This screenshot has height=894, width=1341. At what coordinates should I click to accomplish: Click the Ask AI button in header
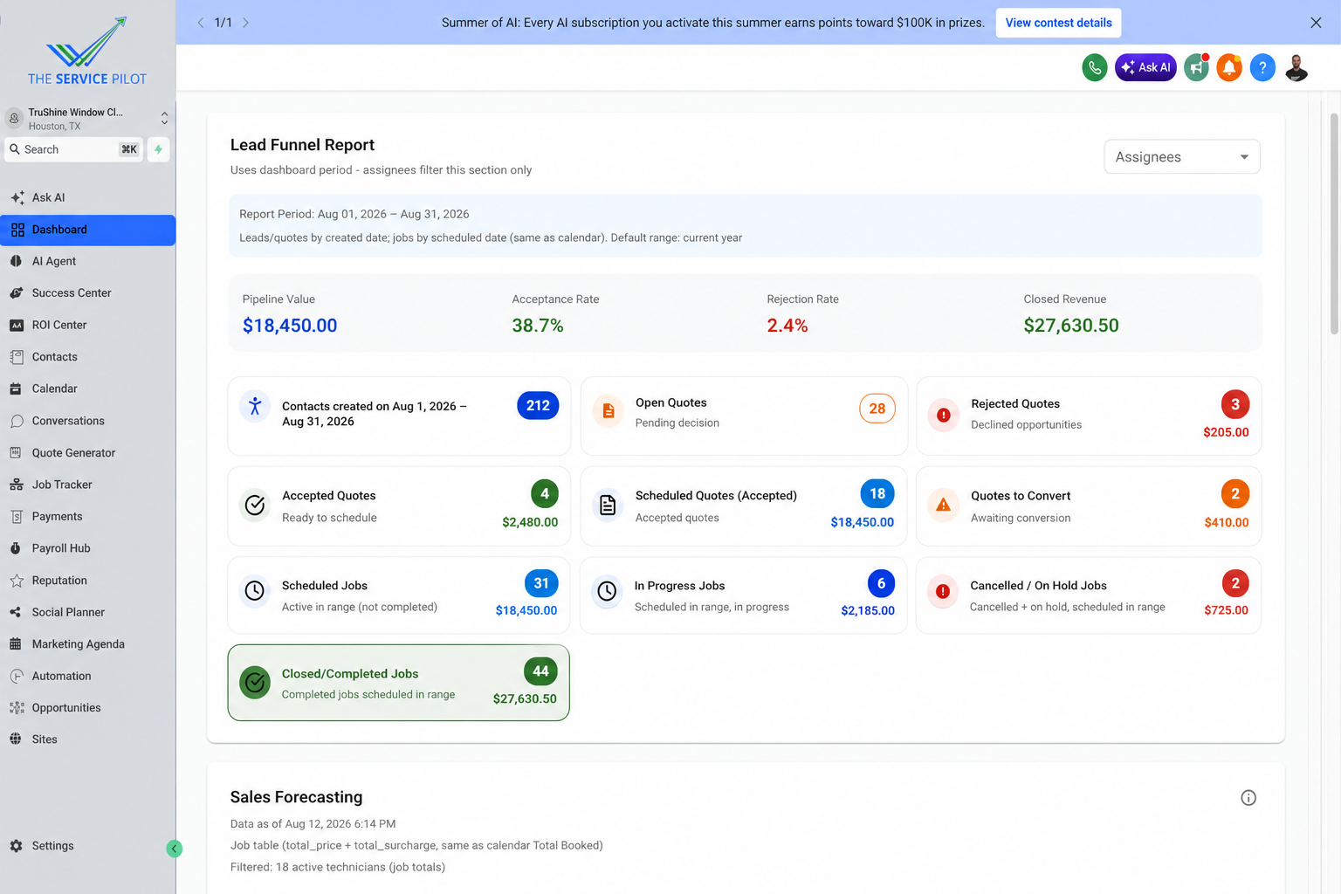pos(1145,67)
